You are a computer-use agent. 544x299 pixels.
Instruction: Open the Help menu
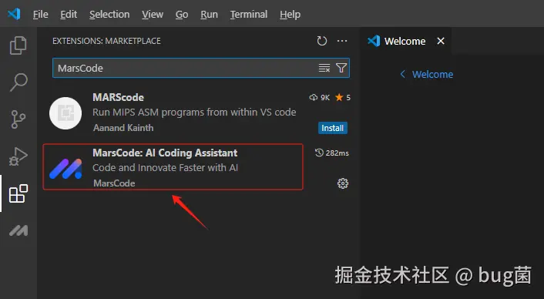(x=290, y=14)
